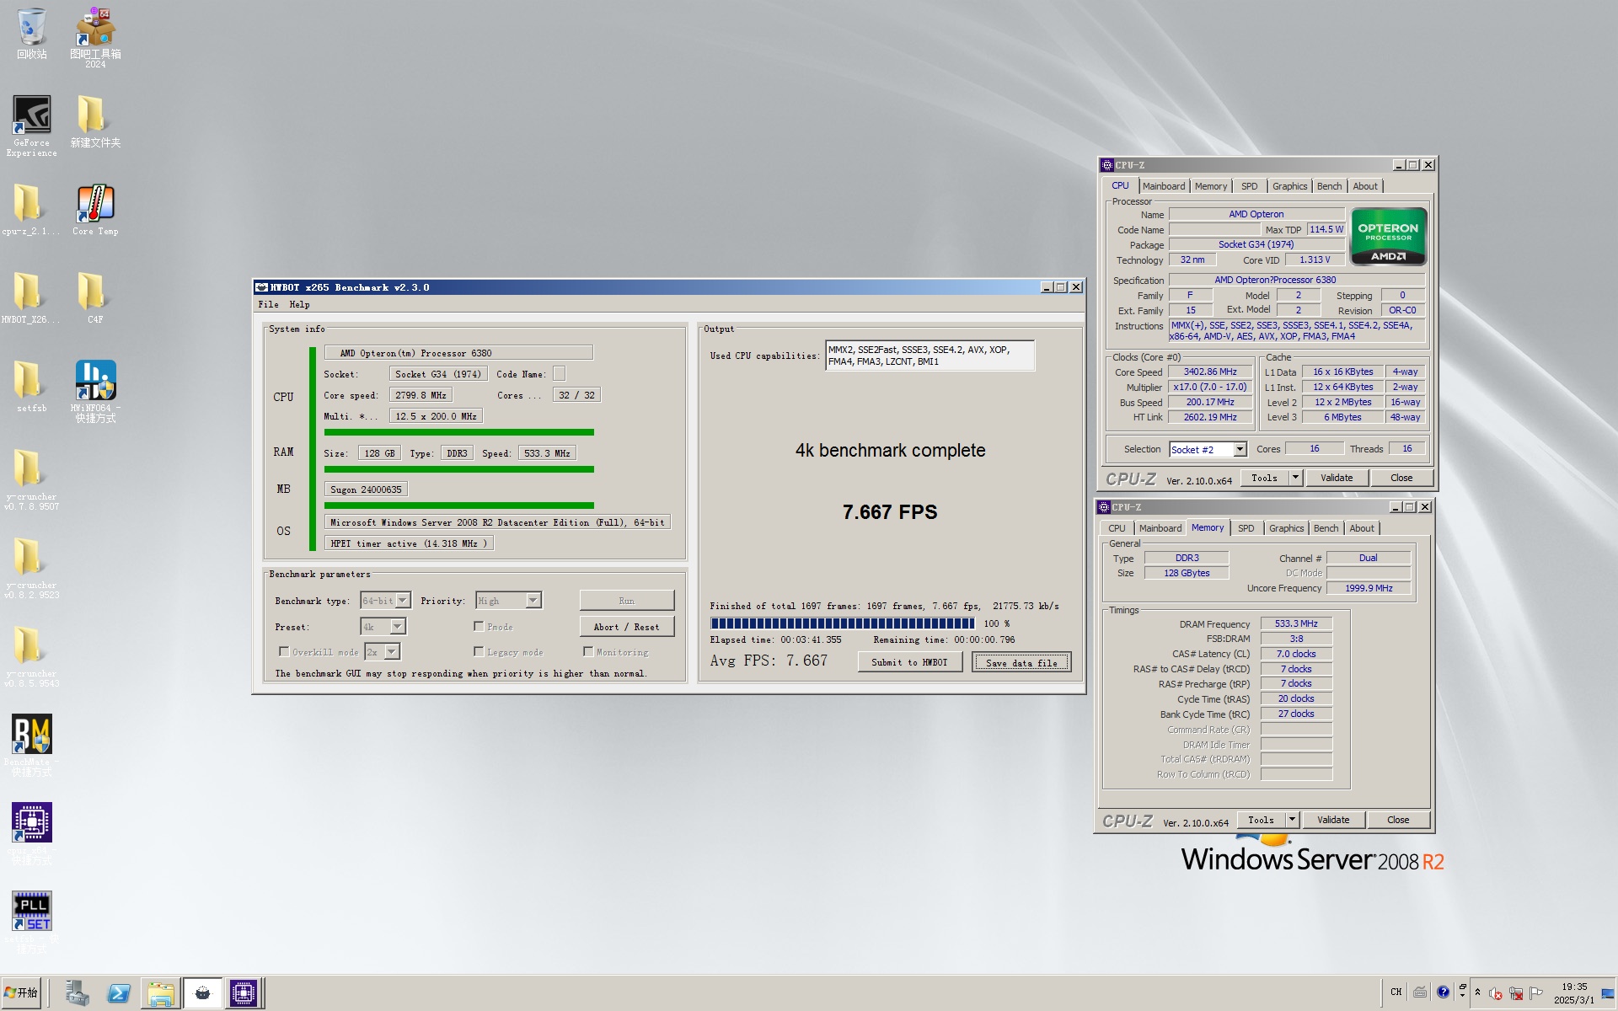The width and height of the screenshot is (1618, 1011).
Task: Toggle the Monitoring checkbox
Action: (588, 652)
